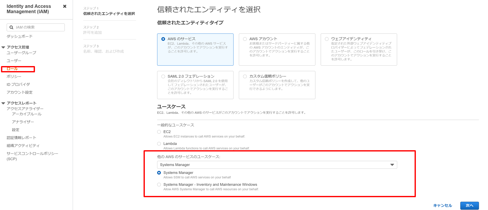
Task: Close the IAM navigation panel with X icon
Action: [65, 6]
